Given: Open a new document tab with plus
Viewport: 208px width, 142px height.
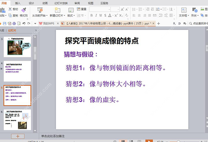Looking at the screenshot, I should tap(158, 24).
